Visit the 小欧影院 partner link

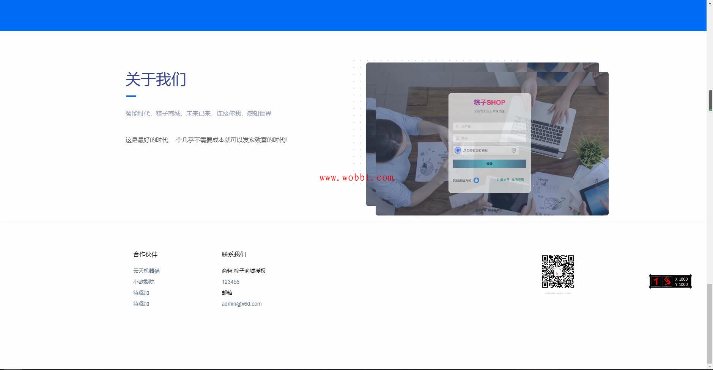pos(144,282)
